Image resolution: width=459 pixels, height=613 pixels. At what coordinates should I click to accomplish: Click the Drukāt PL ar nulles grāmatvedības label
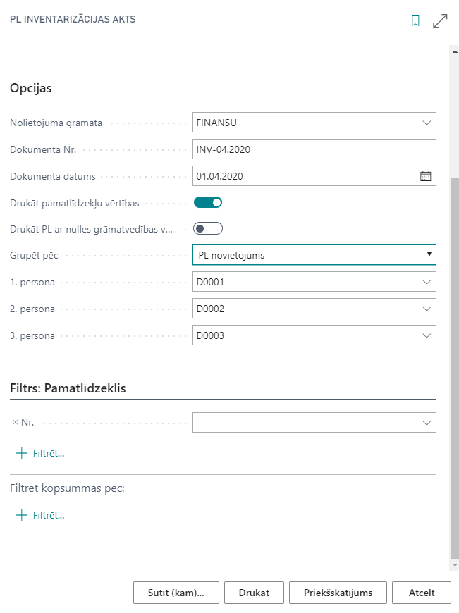pyautogui.click(x=91, y=230)
